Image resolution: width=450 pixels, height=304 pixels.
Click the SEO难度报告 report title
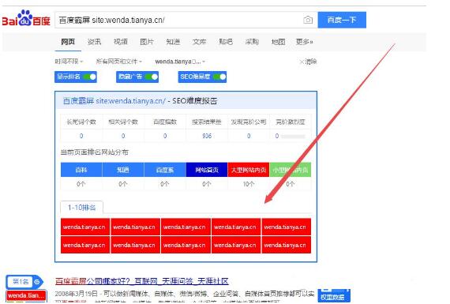click(140, 101)
